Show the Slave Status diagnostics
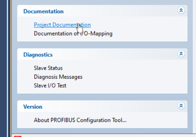 [48, 68]
